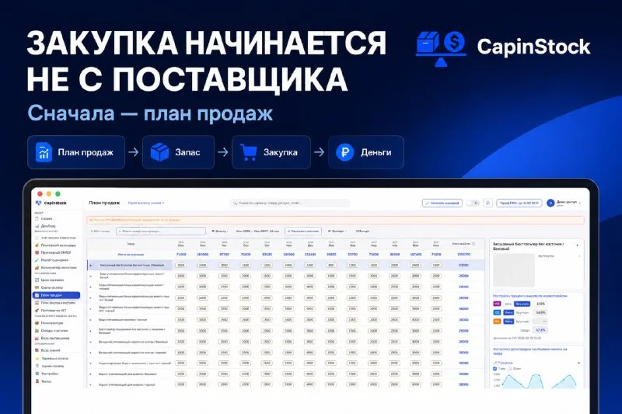Expand the Вечерний корсетное платье / бежевый row

point(91,342)
